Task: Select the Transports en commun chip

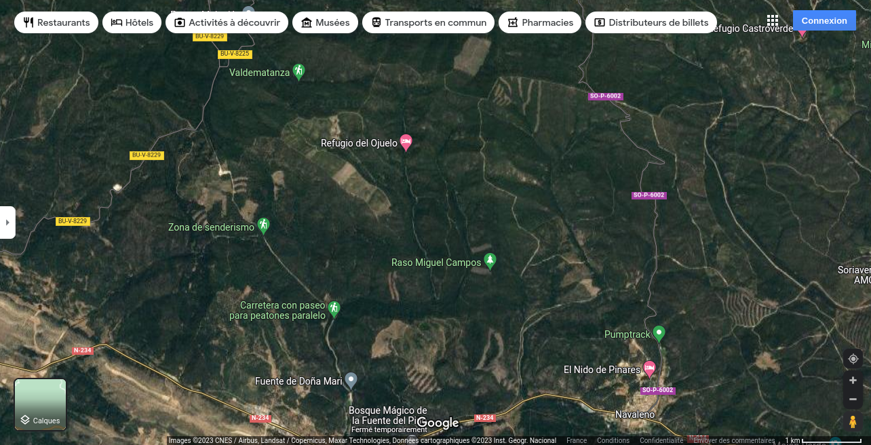Action: point(429,22)
